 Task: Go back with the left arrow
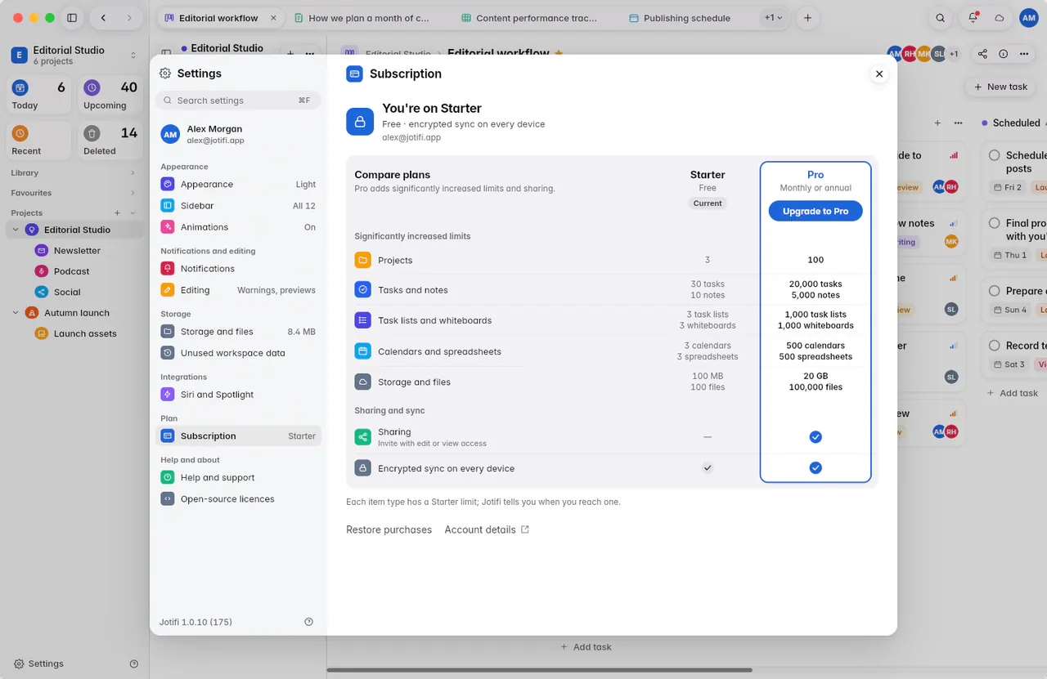[x=103, y=18]
